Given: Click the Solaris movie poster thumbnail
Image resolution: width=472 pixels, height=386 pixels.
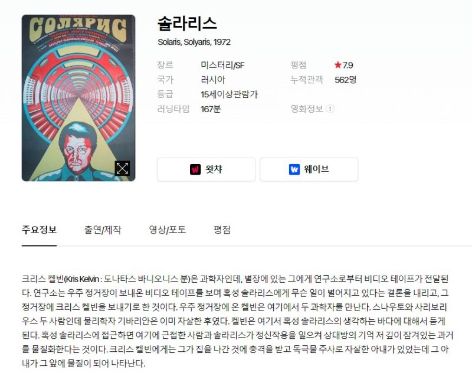Looking at the screenshot, I should pyautogui.click(x=78, y=98).
